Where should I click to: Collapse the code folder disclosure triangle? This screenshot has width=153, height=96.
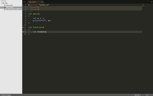2,3
